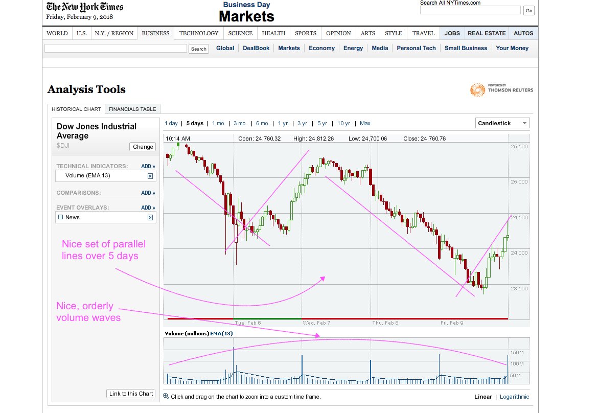Select the 3 mo. range
599x413 pixels.
tap(240, 123)
